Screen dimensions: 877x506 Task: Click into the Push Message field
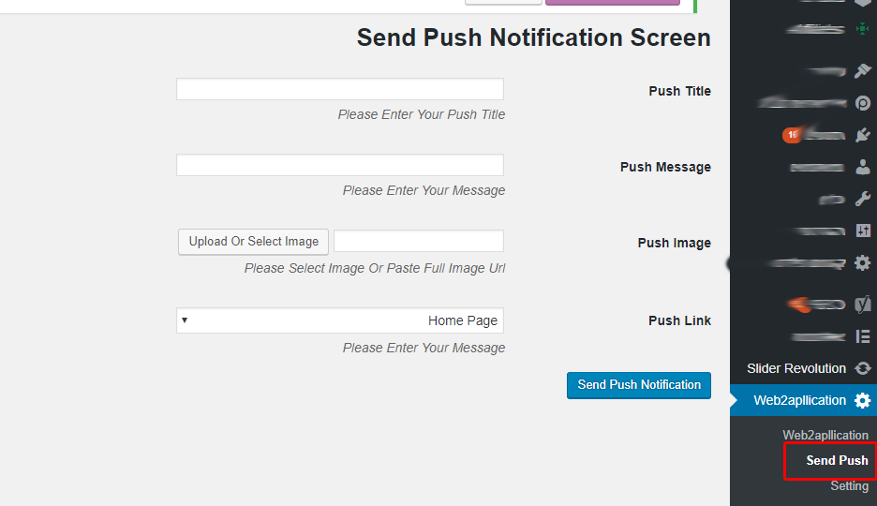click(x=339, y=165)
